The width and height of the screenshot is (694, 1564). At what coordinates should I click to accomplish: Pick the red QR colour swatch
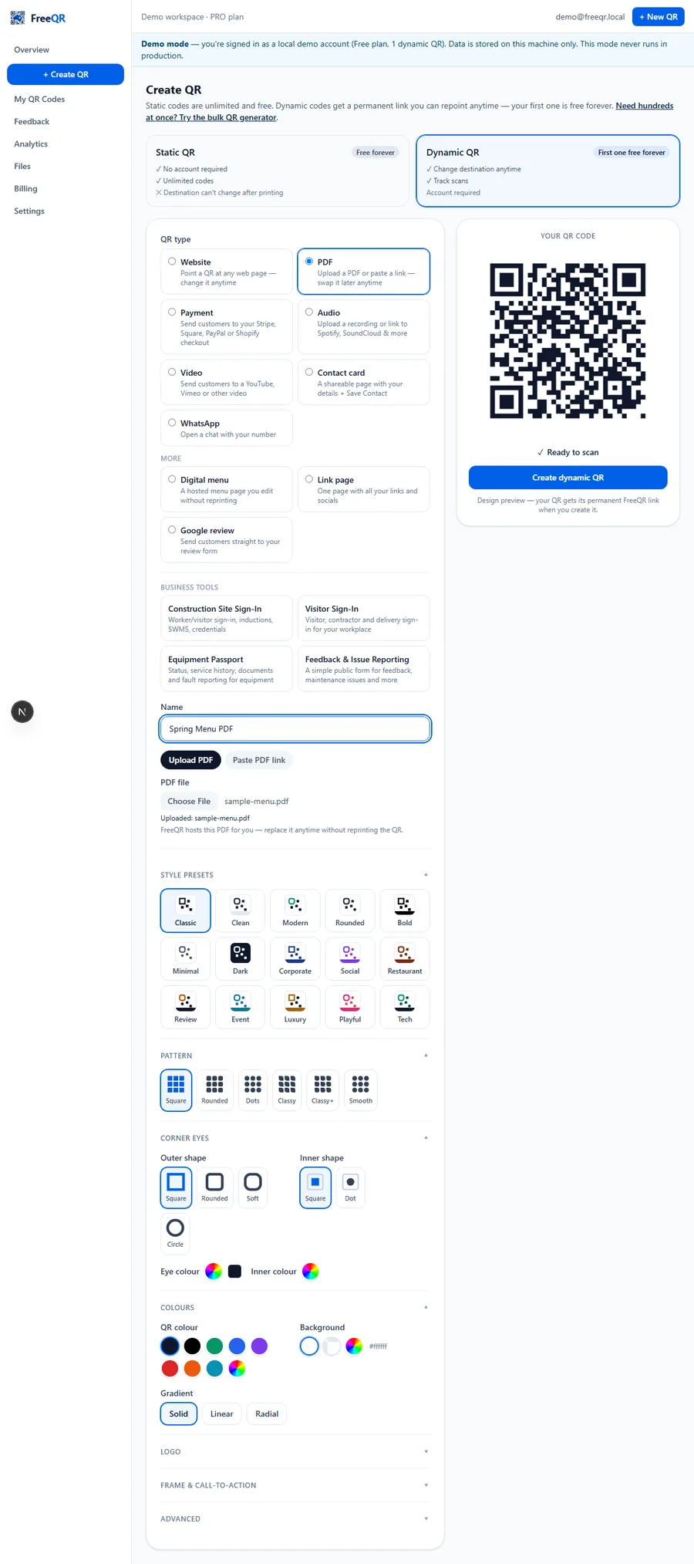coord(170,1368)
